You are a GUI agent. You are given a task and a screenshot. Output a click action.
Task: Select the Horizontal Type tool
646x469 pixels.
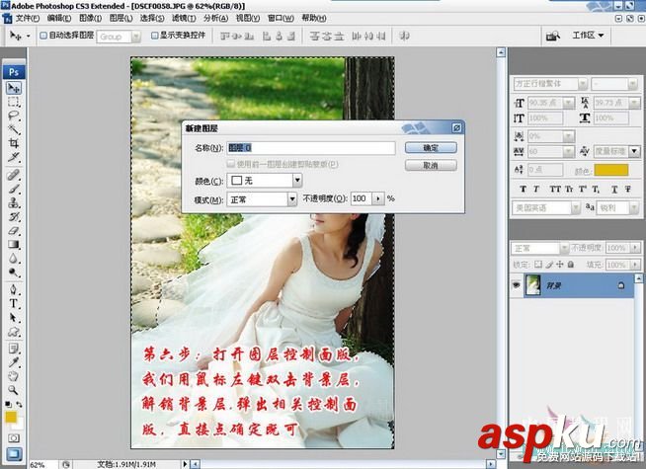[x=14, y=304]
